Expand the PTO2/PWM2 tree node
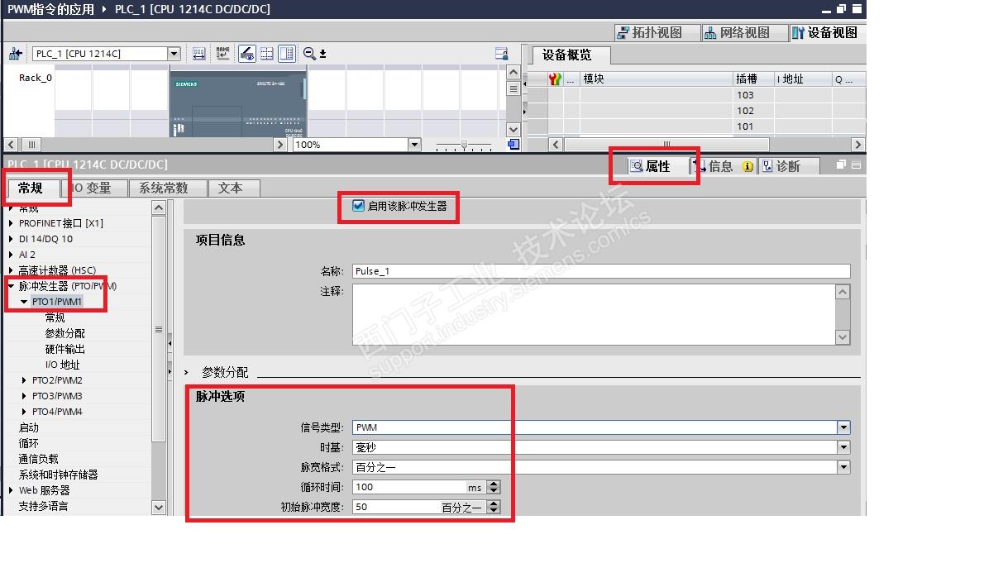Viewport: 1003px width, 563px height. 24,380
